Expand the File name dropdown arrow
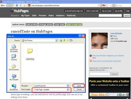Screen dimensions: 131x99 (68, 86)
